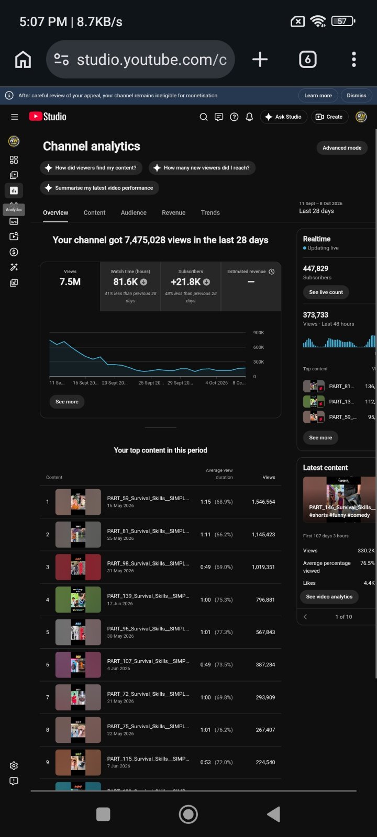The image size is (377, 837).
Task: Open PART_107_Survival_Skills video row
Action: pos(160,664)
